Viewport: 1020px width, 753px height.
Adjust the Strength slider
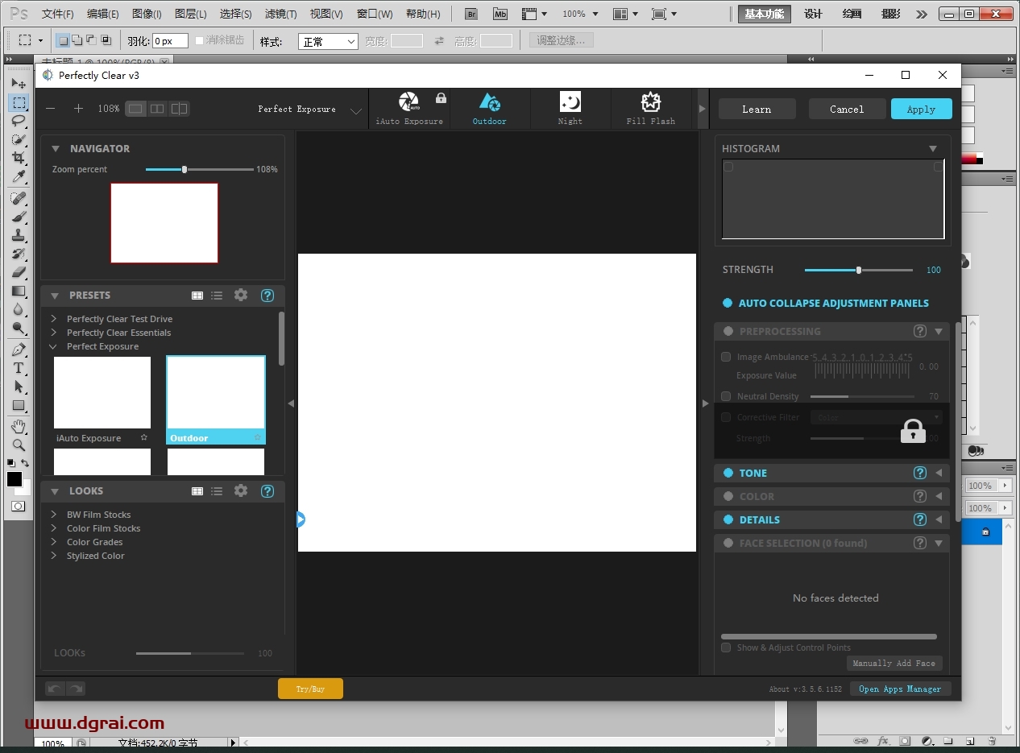(x=859, y=271)
